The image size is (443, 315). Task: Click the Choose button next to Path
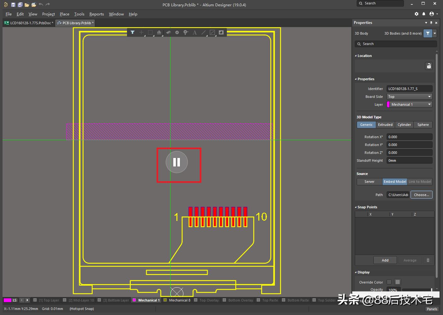pyautogui.click(x=421, y=194)
